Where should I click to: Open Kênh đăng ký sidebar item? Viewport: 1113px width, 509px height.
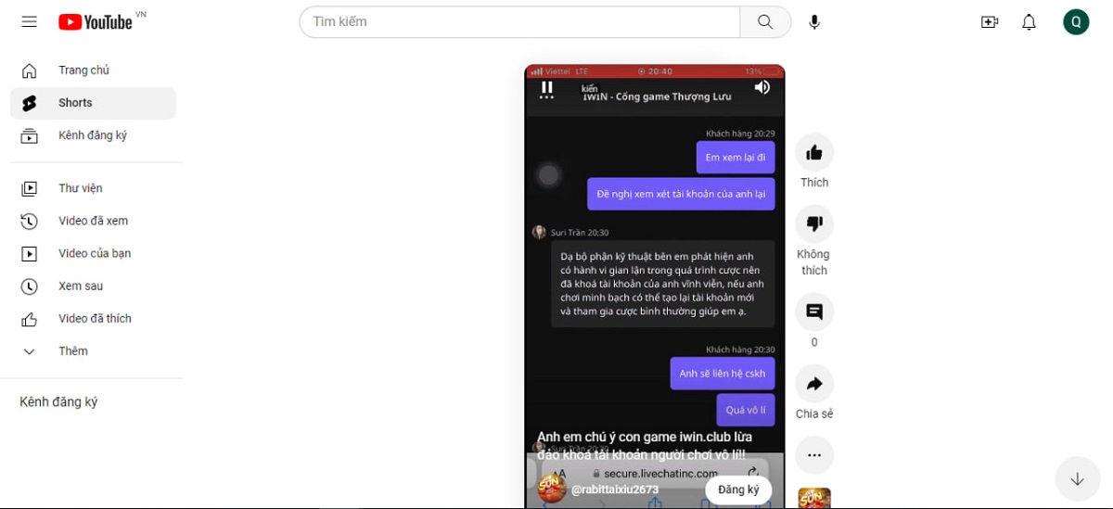(92, 135)
